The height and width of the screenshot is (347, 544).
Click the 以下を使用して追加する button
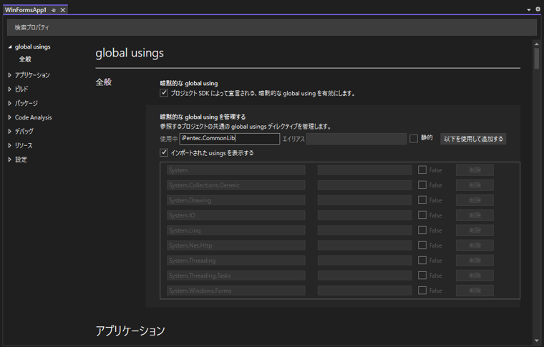tap(473, 139)
